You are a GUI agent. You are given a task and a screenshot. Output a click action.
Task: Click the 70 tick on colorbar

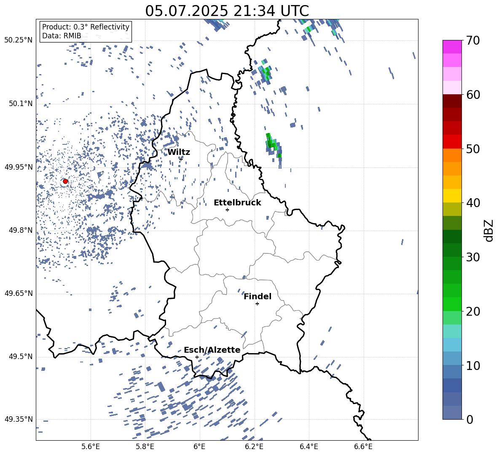[473, 40]
